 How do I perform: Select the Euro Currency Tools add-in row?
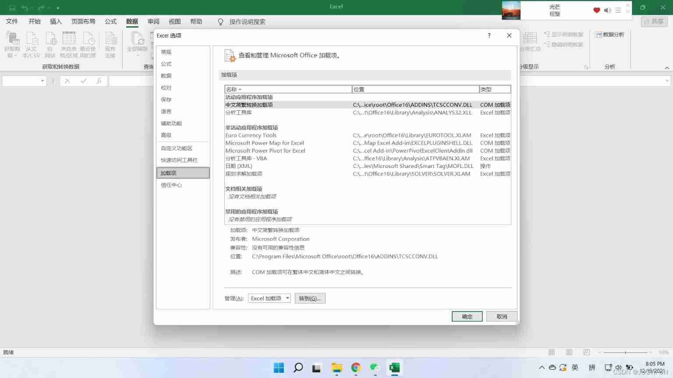point(368,135)
